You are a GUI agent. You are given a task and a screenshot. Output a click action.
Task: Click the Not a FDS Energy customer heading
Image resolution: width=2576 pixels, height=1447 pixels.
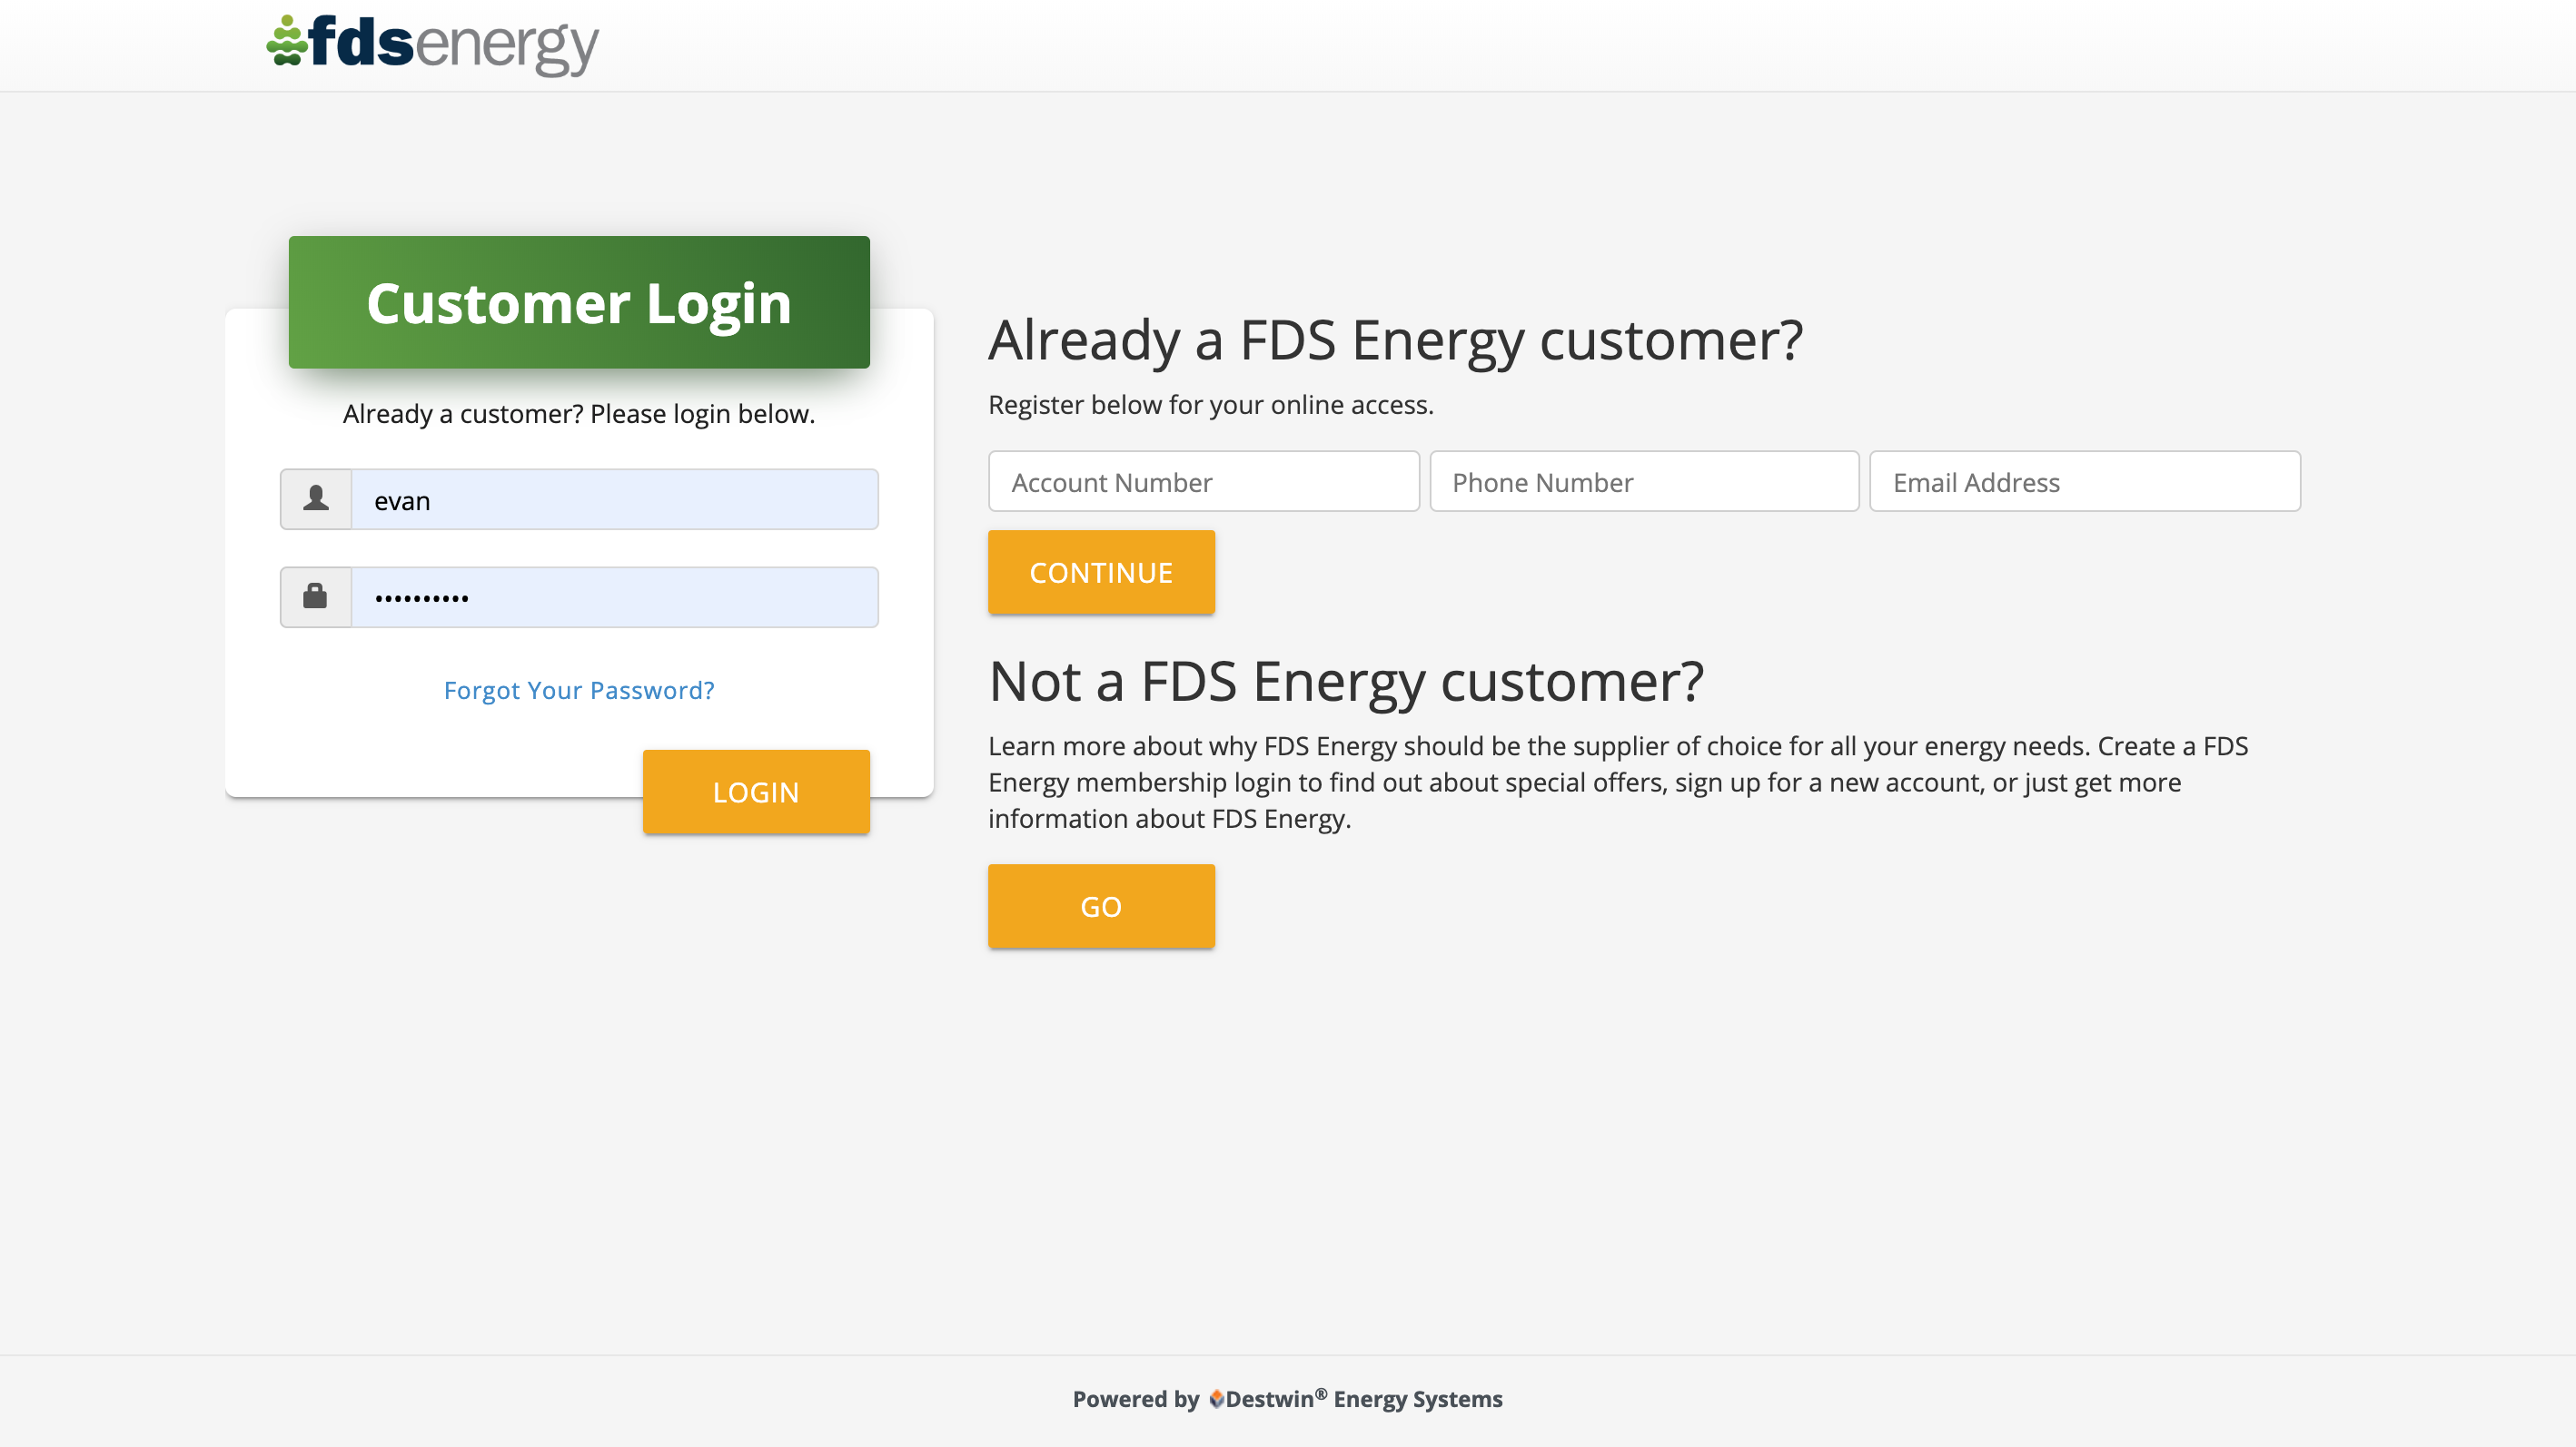[x=1345, y=682]
